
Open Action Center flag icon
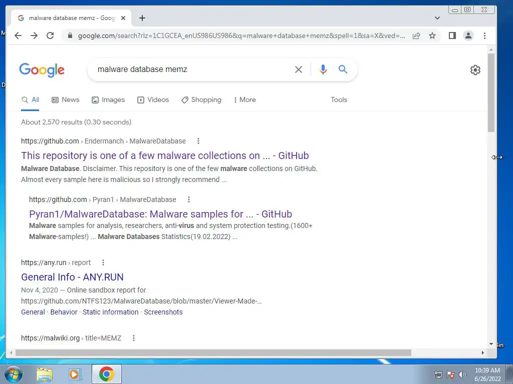pyautogui.click(x=450, y=374)
